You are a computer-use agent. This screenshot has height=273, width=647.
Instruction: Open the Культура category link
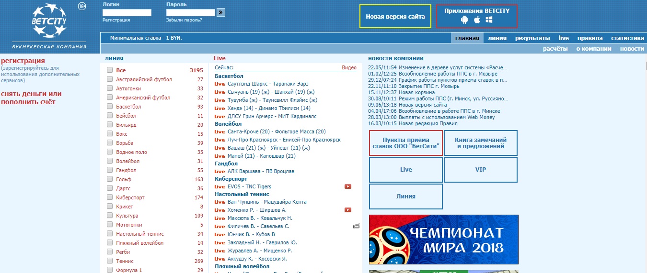pos(127,216)
